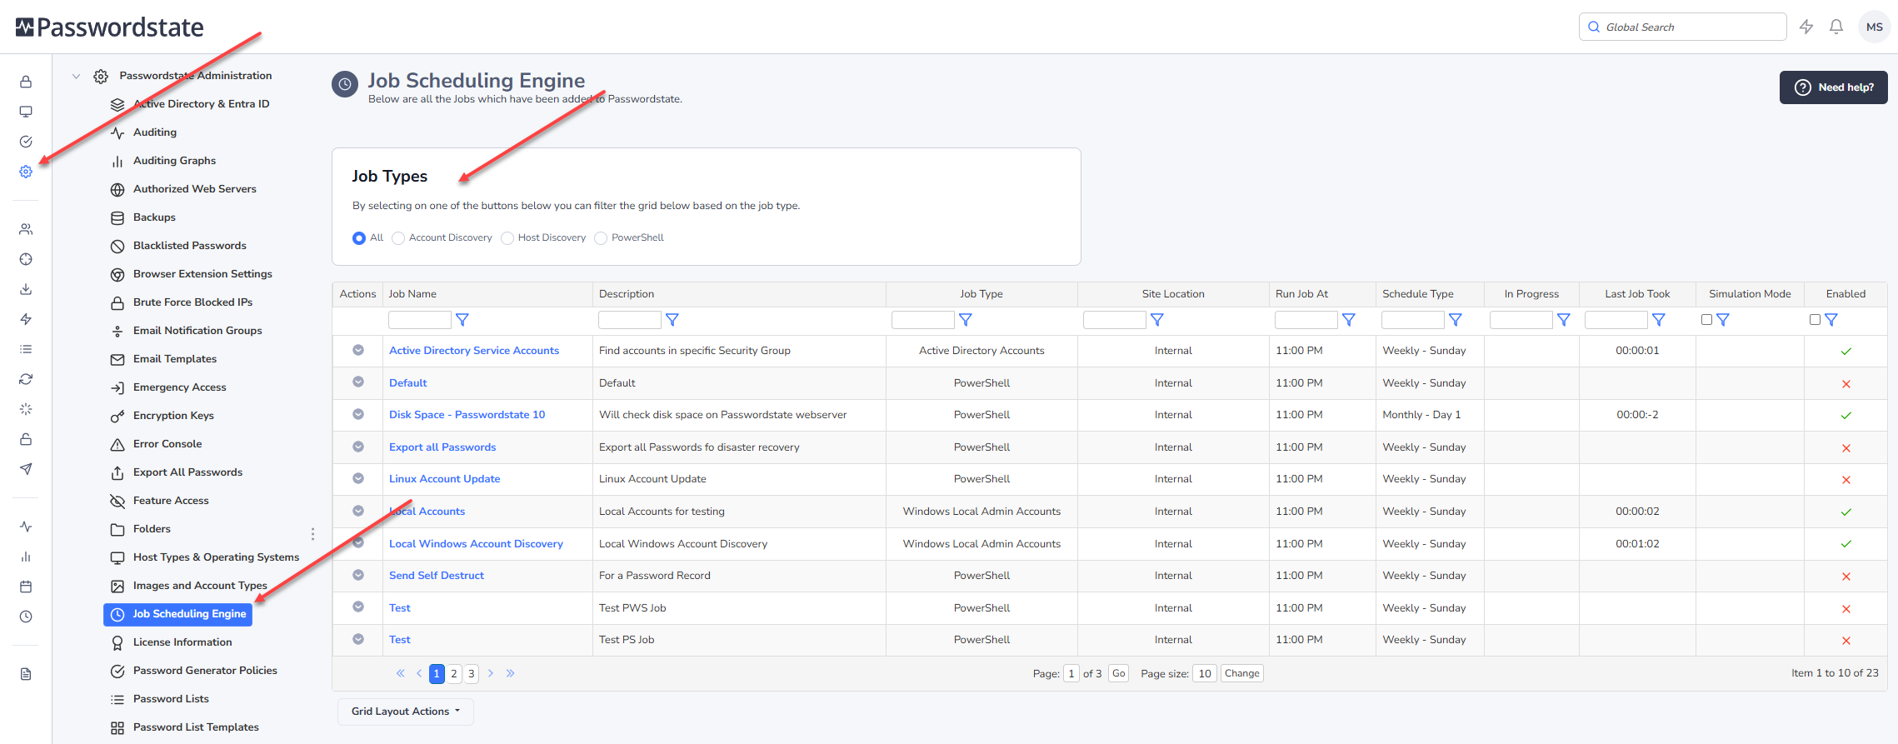
Task: Open Auditing in the admin menu
Action: (155, 132)
